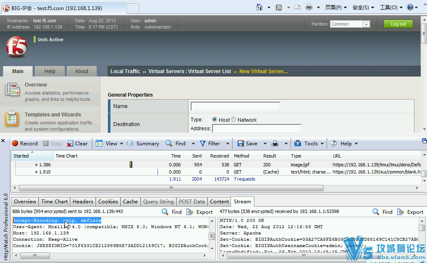
Task: Open the HttpWatch View menu
Action: click(x=109, y=144)
